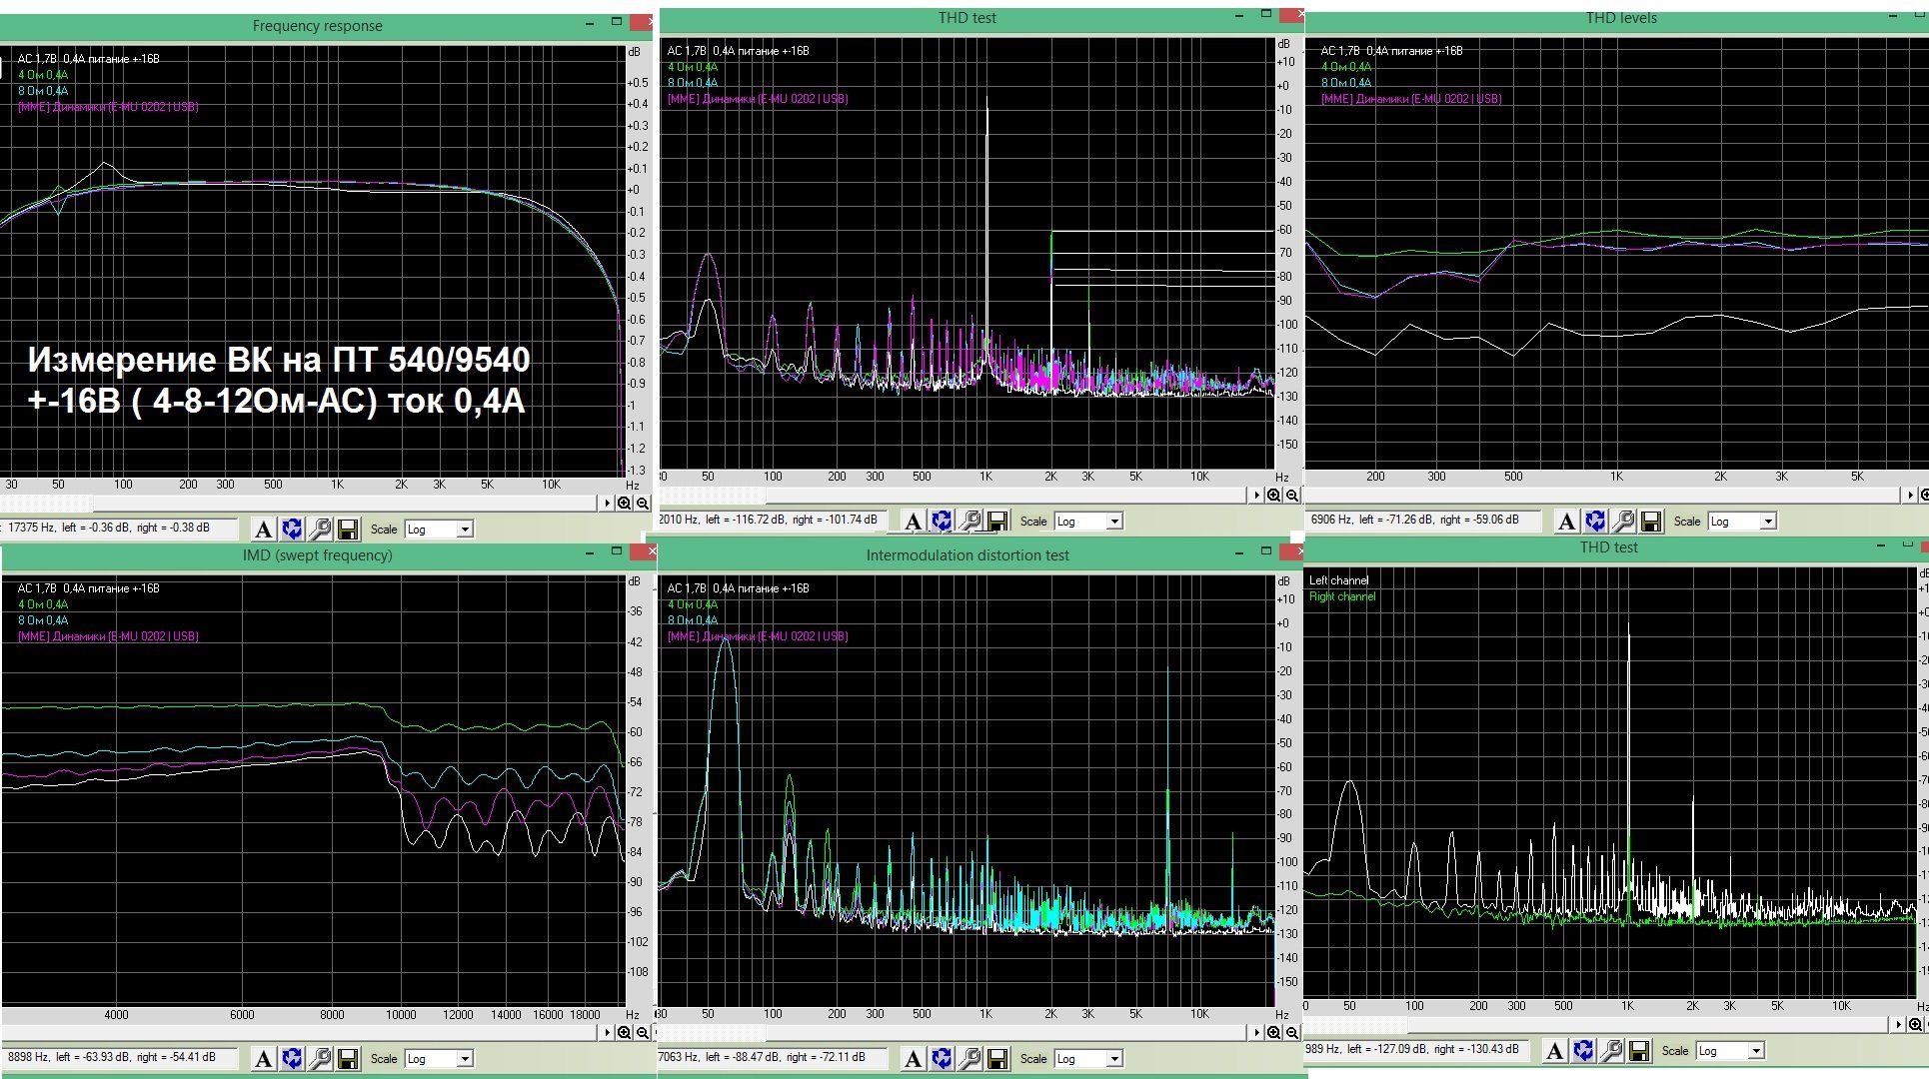
Task: Click the 'THD levels' window title bar
Action: (1620, 18)
